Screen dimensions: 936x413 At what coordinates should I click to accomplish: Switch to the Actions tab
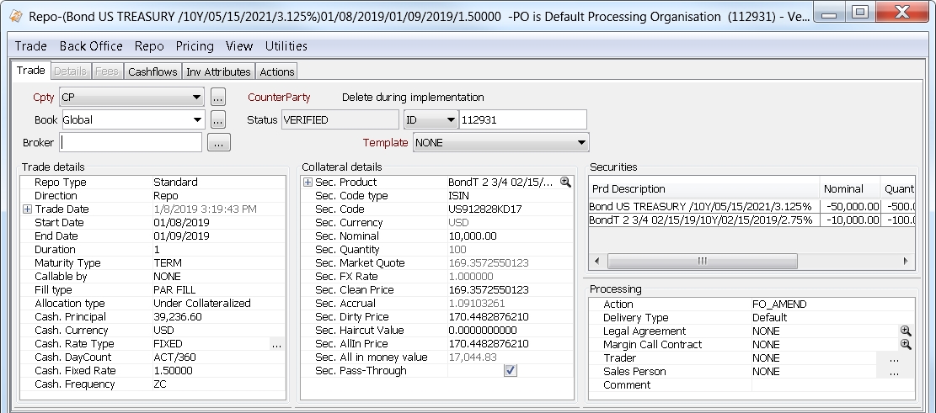[276, 71]
